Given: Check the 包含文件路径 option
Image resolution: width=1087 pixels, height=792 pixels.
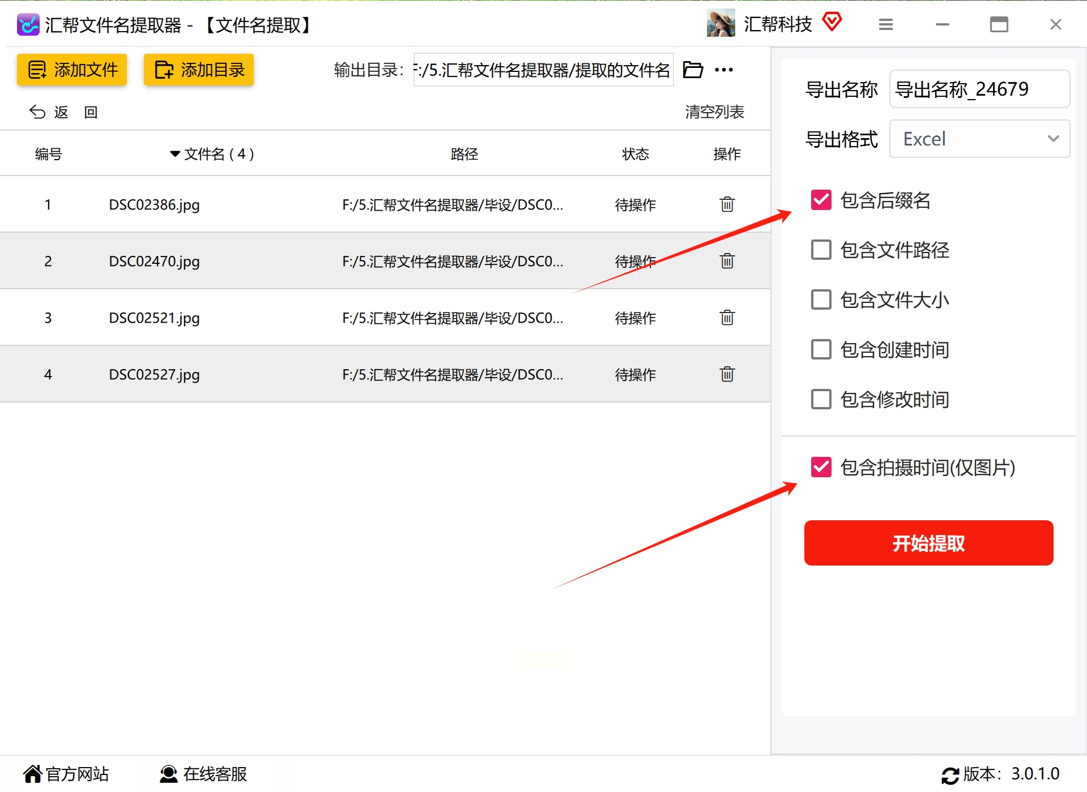Looking at the screenshot, I should tap(821, 250).
